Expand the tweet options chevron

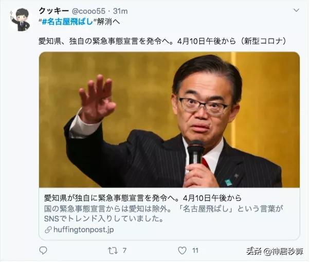[296, 10]
